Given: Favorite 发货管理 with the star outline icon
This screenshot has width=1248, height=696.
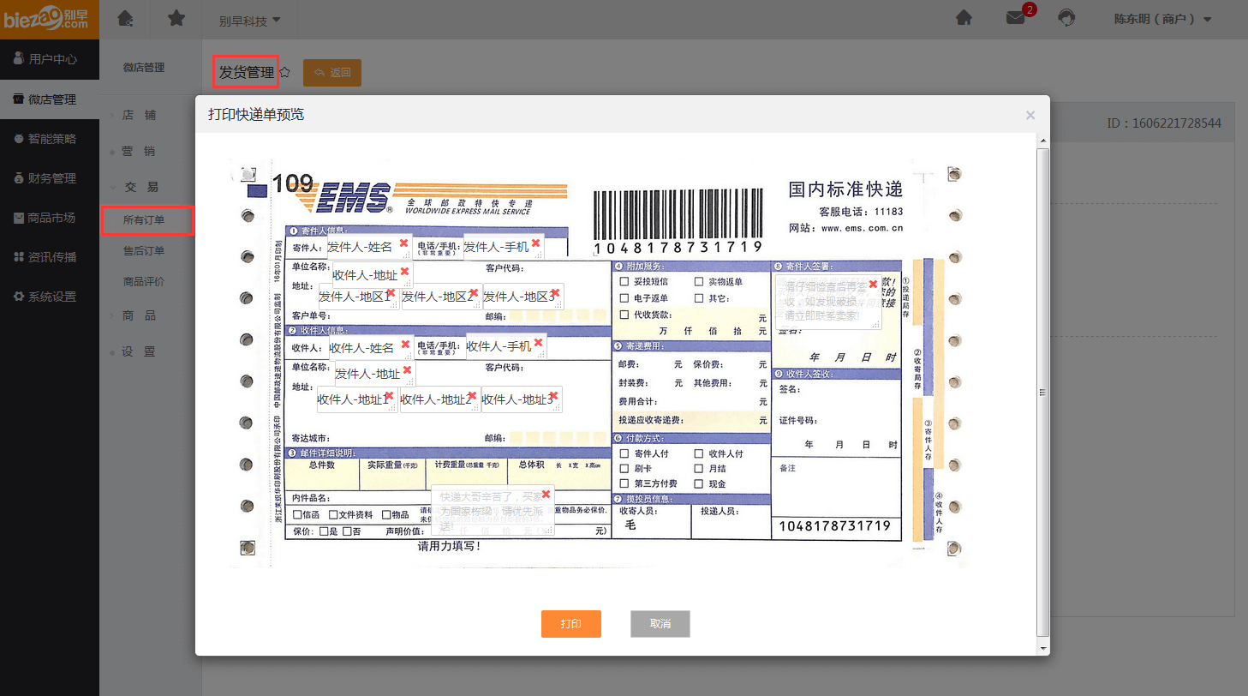Looking at the screenshot, I should tap(285, 73).
